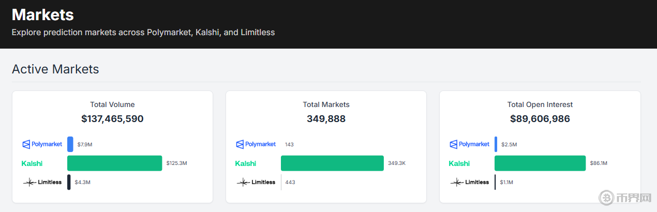Click the $89,606,986 open interest figure
The image size is (657, 212).
(x=540, y=119)
